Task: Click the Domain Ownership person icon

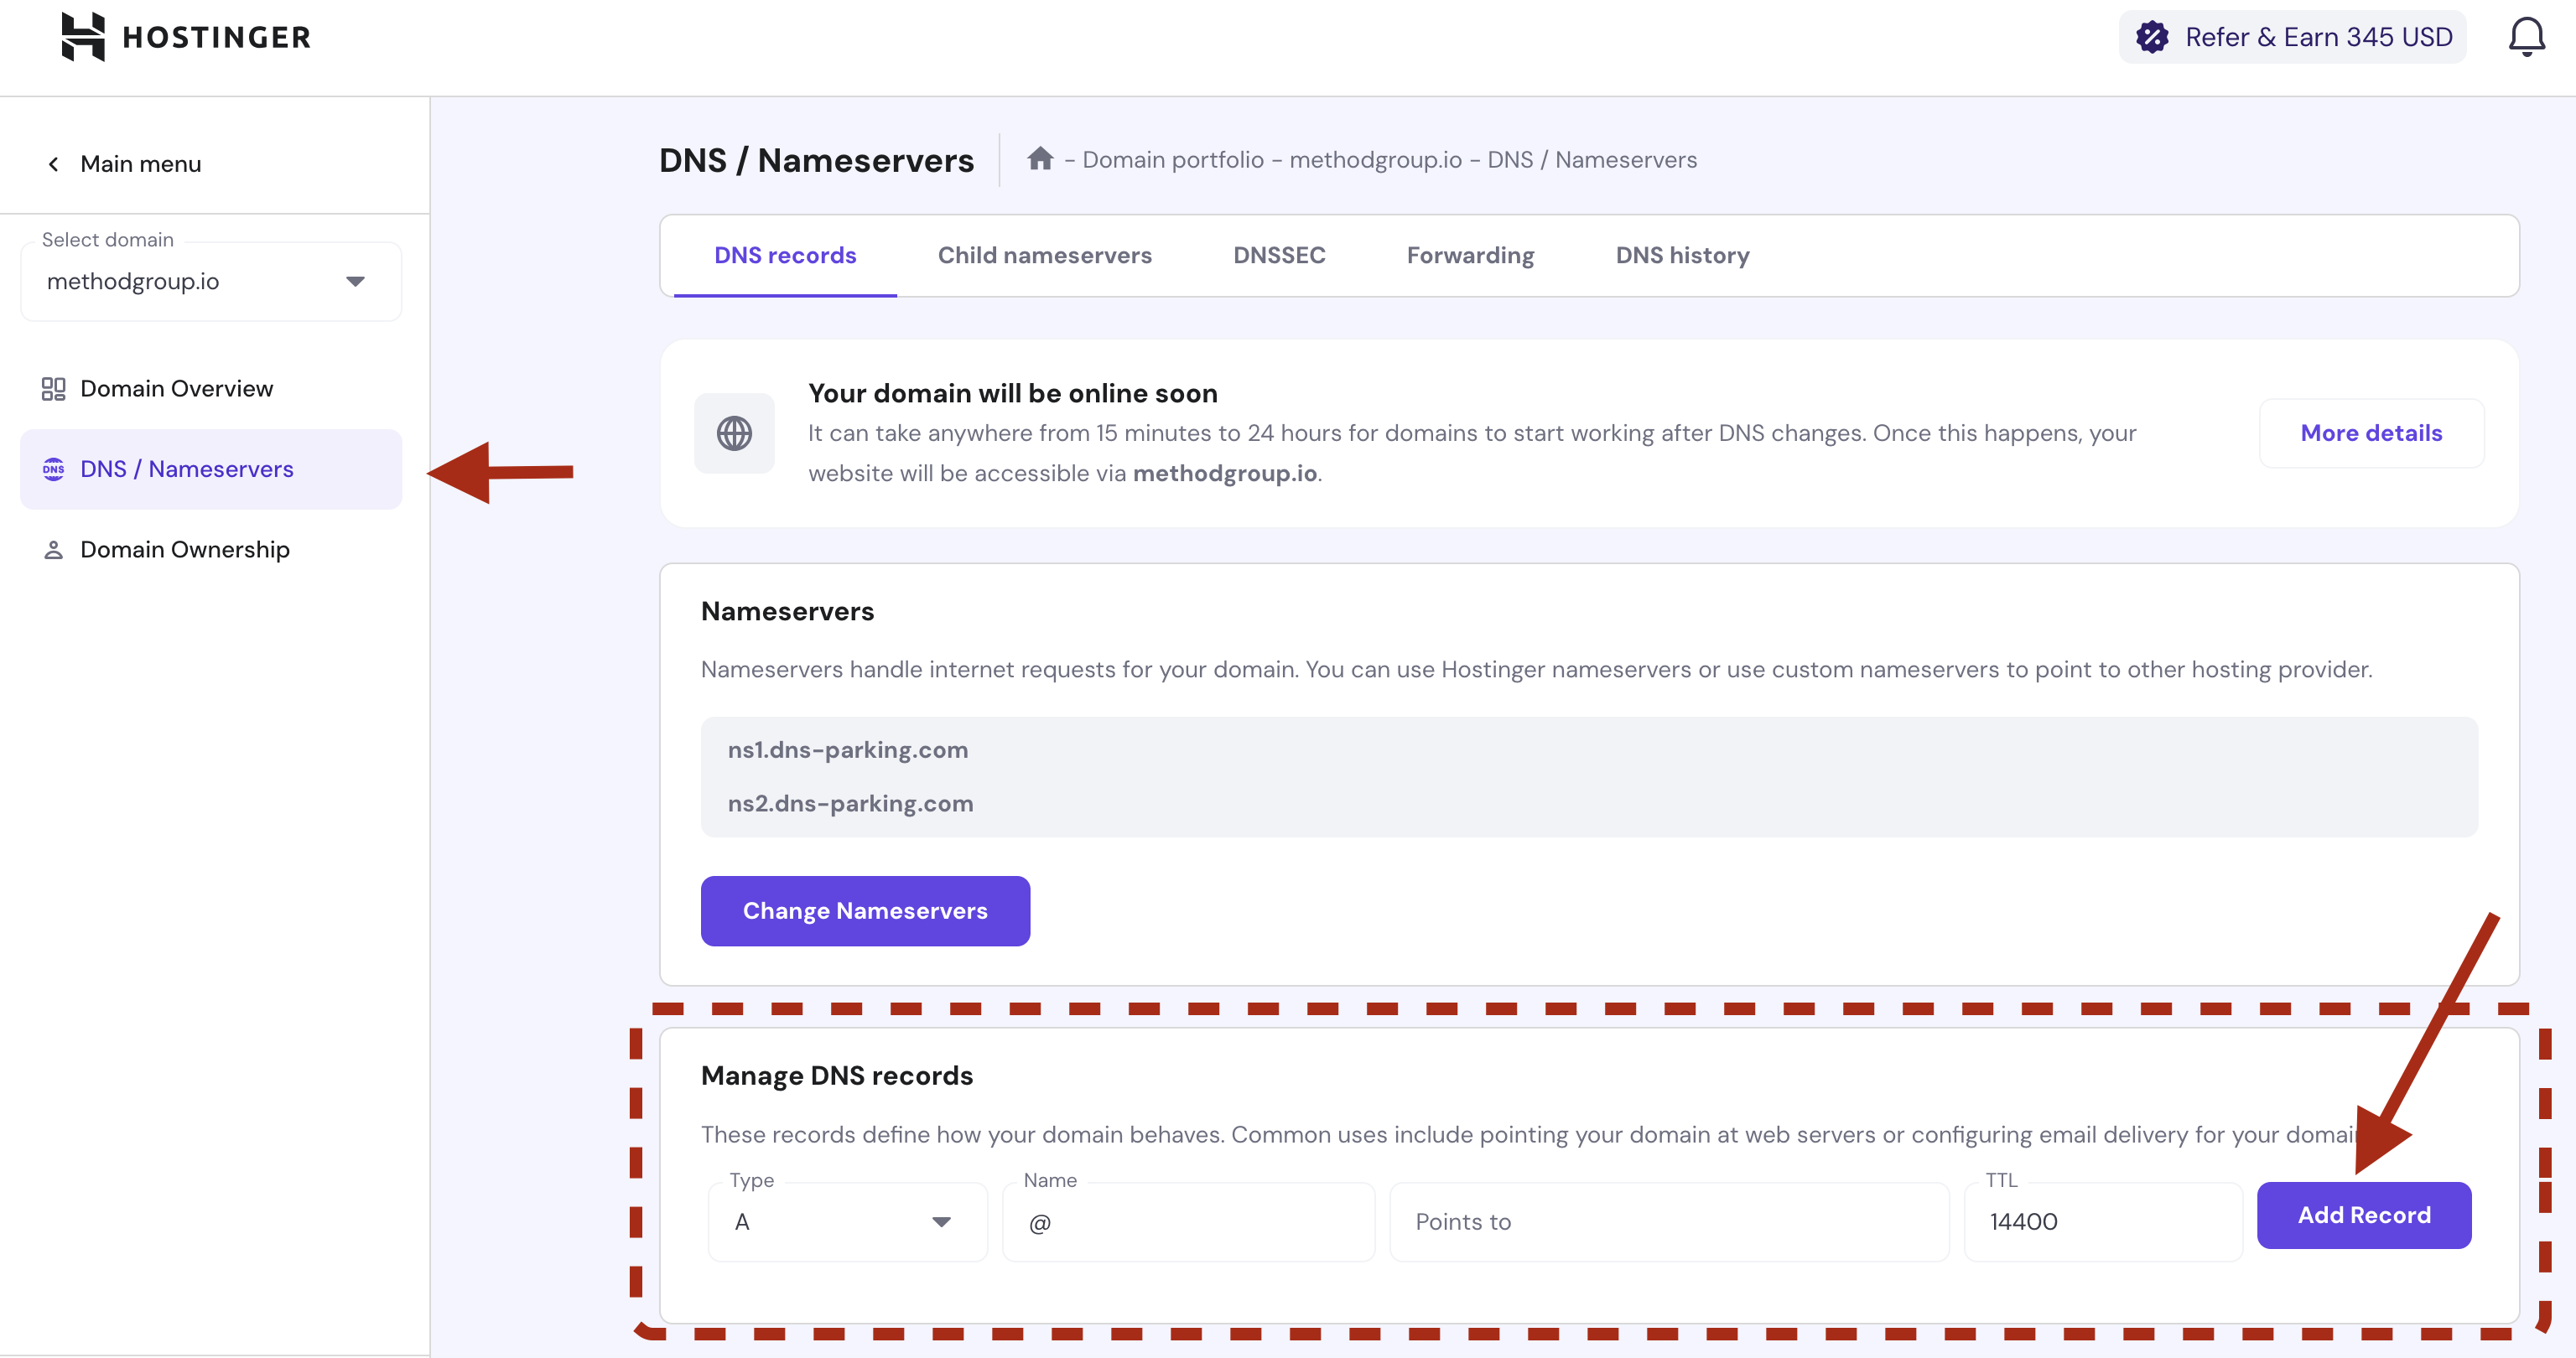Action: click(x=53, y=550)
